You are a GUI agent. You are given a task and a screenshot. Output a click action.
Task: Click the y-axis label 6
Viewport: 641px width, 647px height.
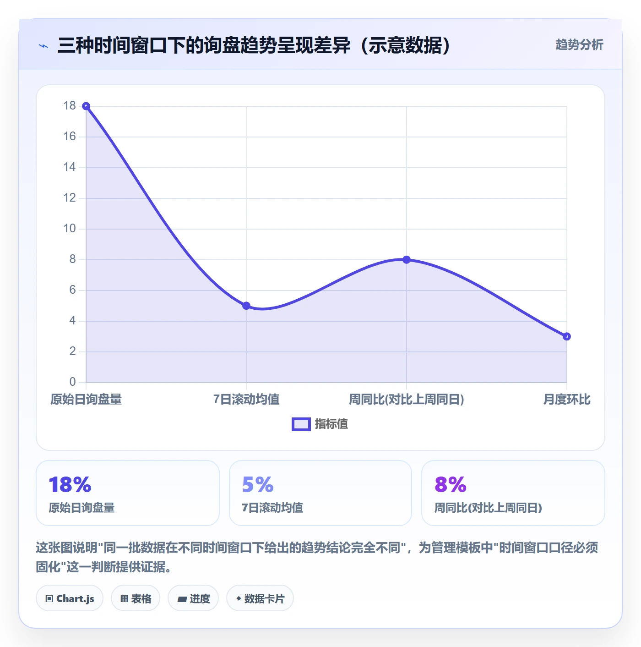click(x=72, y=290)
